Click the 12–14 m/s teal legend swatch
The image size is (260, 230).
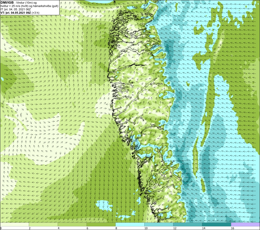[x=187, y=225]
